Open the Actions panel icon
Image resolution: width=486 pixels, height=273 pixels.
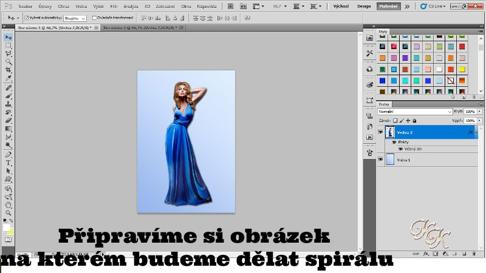pos(369,137)
